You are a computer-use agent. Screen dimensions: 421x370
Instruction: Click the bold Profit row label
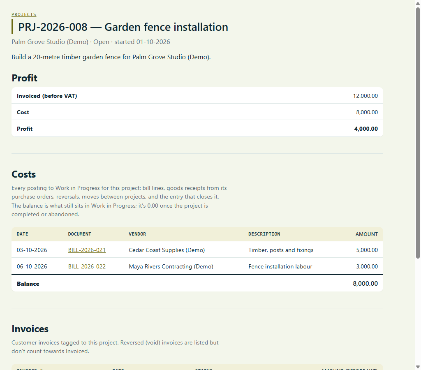click(25, 129)
